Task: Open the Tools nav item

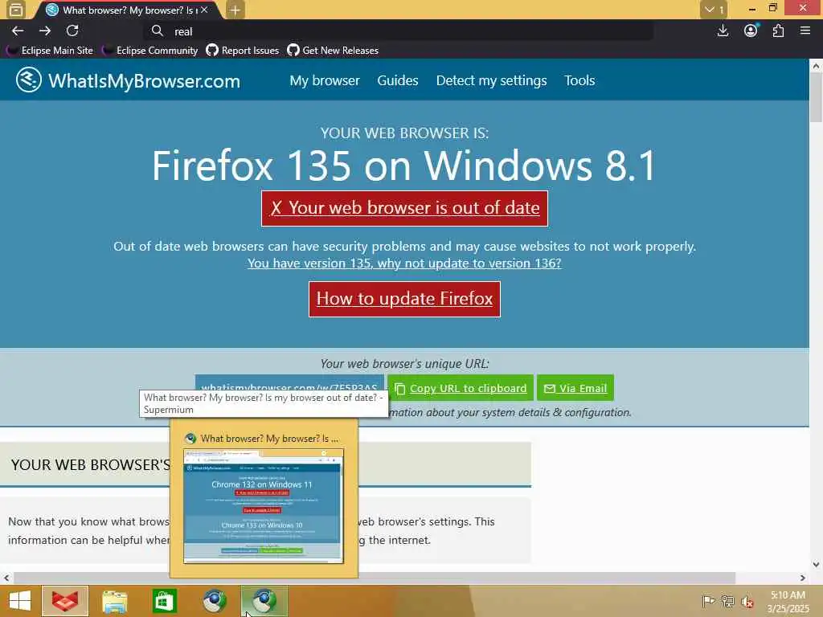Action: click(x=579, y=80)
